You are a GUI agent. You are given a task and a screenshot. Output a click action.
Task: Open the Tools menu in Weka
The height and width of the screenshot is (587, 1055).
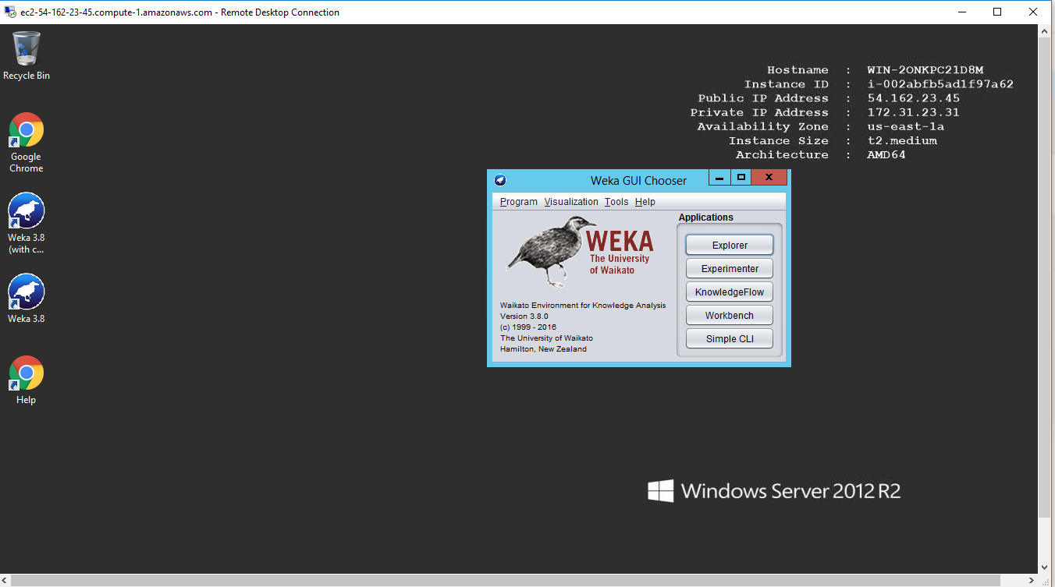coord(616,202)
